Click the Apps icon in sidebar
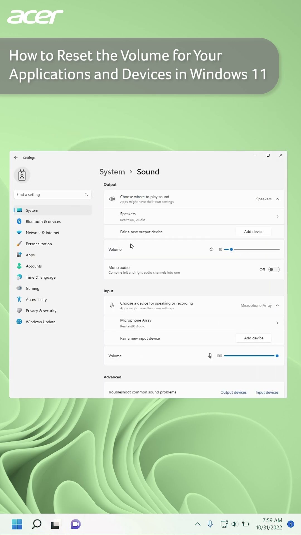 (19, 255)
